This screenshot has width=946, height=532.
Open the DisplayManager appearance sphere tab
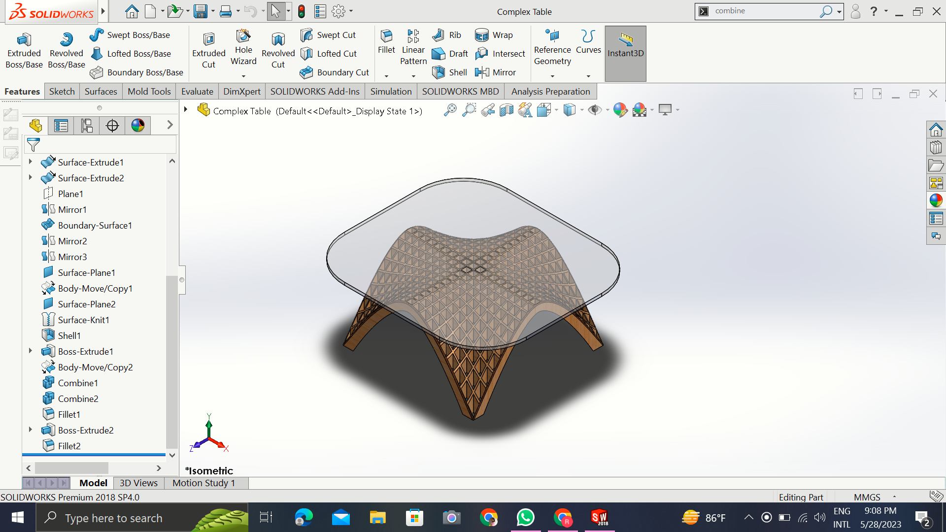[138, 126]
